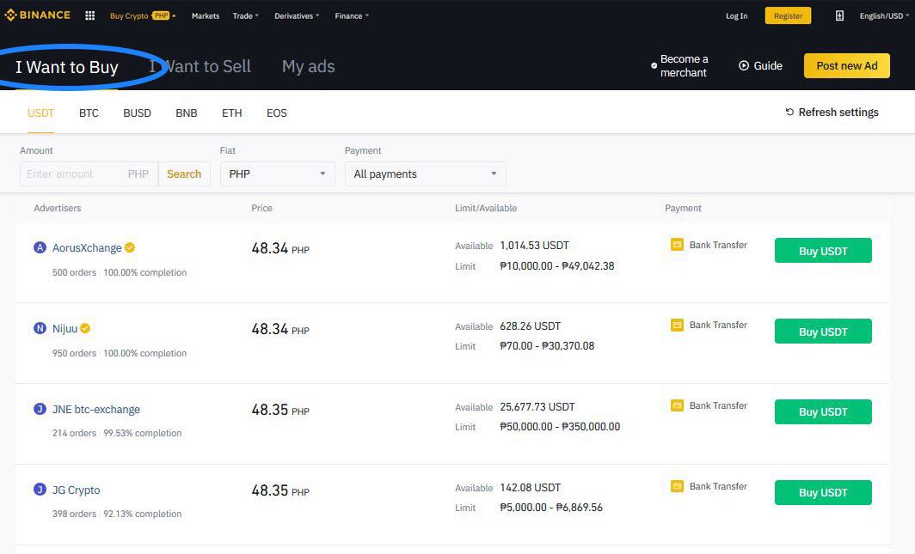Open Nijuu advertiser profile name
Viewport: 915px width, 554px height.
[64, 329]
